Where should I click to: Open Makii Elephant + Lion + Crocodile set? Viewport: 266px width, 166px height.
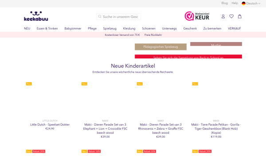click(x=105, y=128)
